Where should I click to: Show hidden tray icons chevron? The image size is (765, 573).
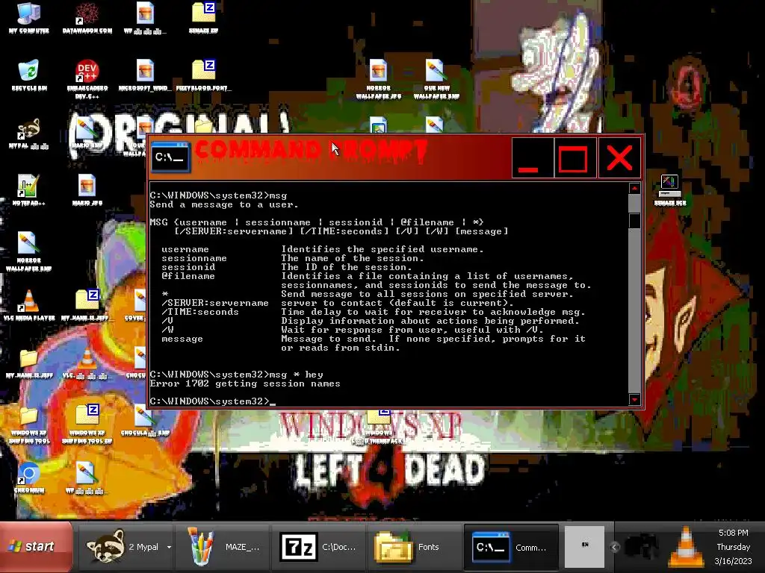pyautogui.click(x=614, y=547)
